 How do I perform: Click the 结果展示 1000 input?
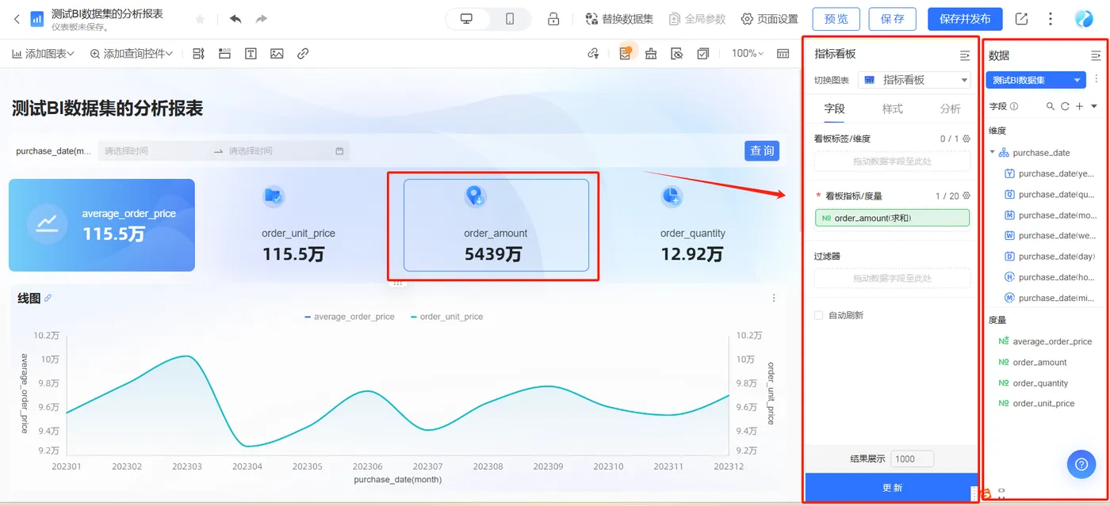click(x=912, y=458)
